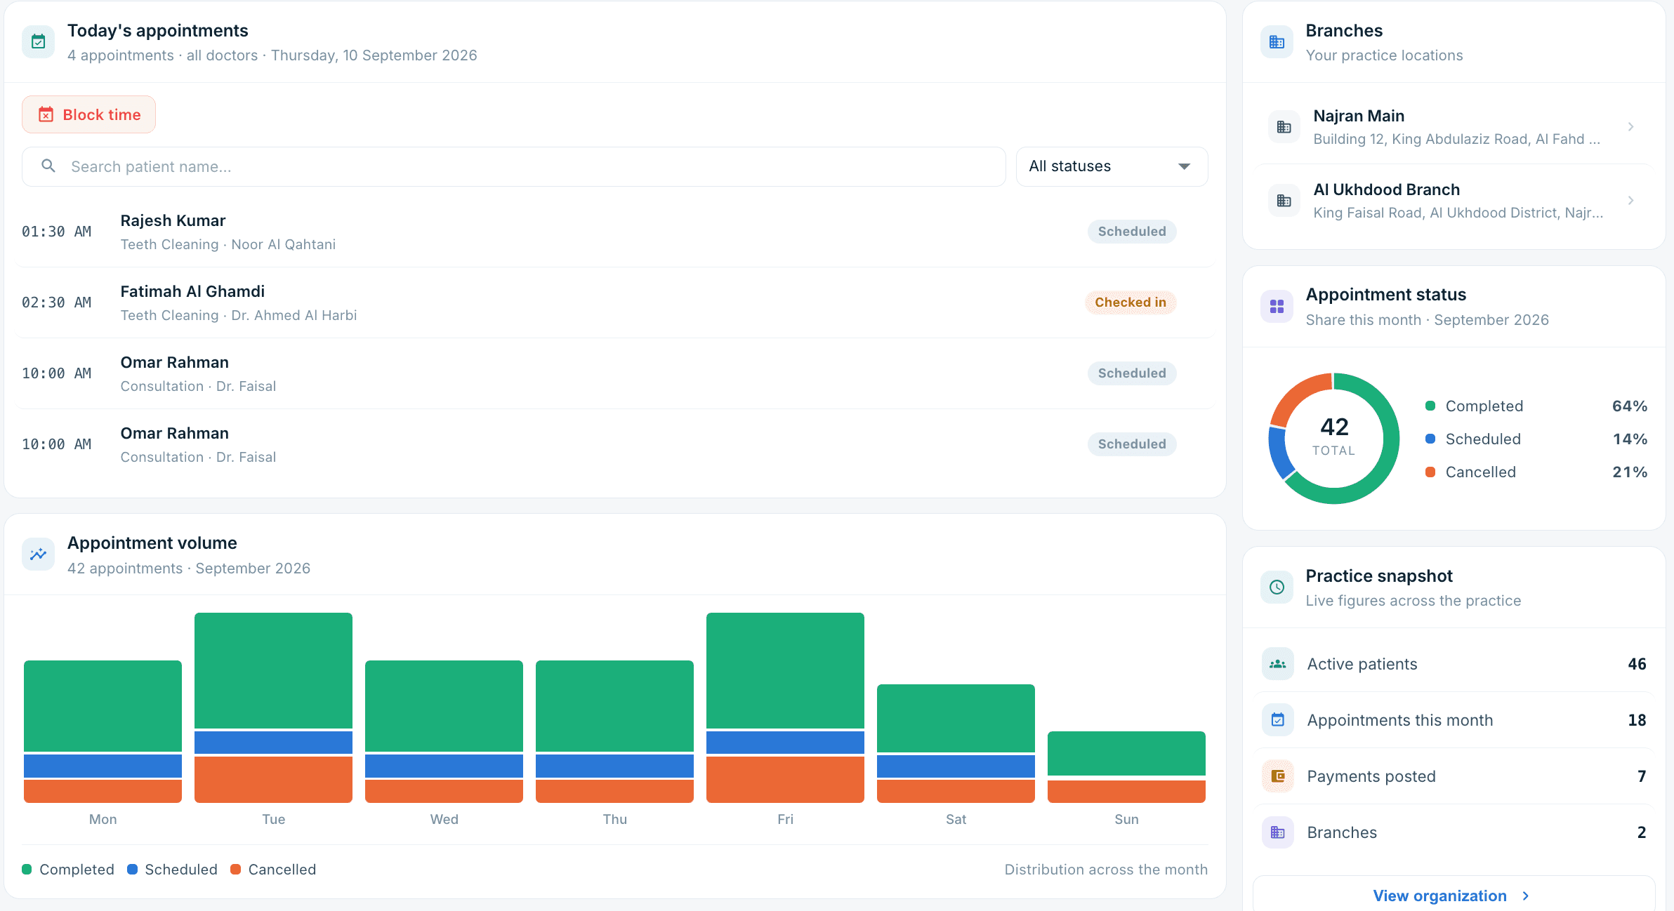Click Rajesh Kumar's Scheduled status badge
Image resolution: width=1674 pixels, height=911 pixels.
pos(1132,232)
